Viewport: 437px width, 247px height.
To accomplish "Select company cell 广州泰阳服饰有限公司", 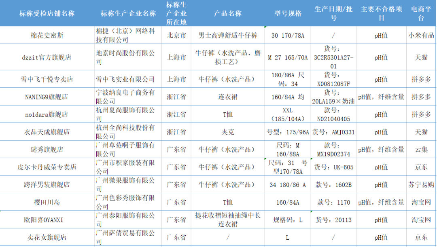I will [128, 220].
